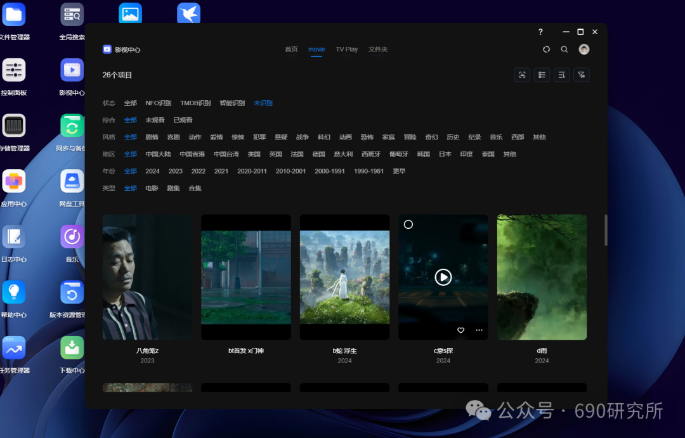Open the d雨 poster thumbnail
This screenshot has height=438, width=685.
pyautogui.click(x=542, y=277)
